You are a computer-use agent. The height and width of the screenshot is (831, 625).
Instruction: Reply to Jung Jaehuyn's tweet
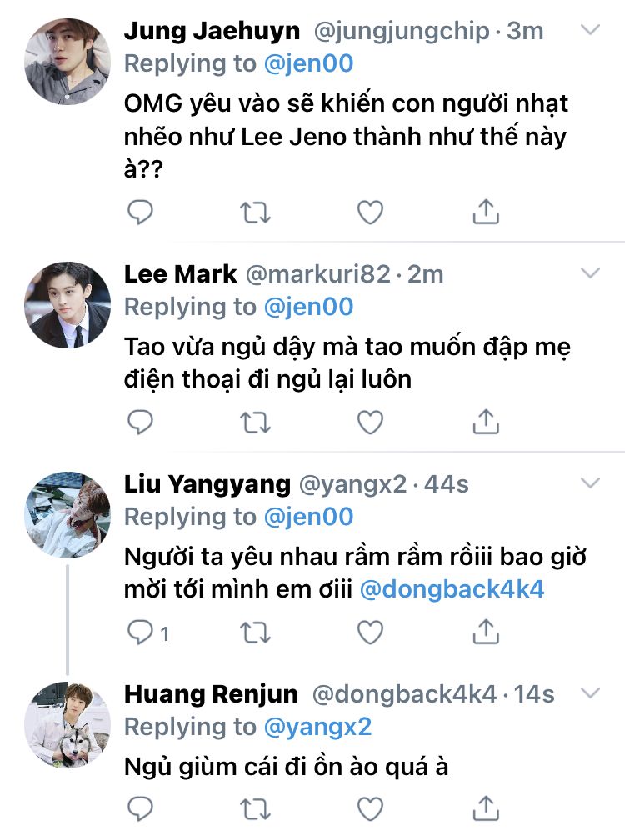tap(141, 213)
